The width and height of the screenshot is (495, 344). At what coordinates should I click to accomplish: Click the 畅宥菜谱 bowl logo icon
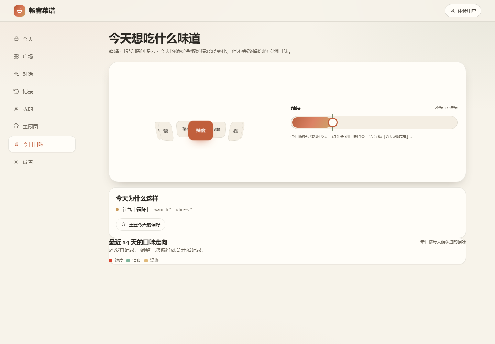pos(20,11)
